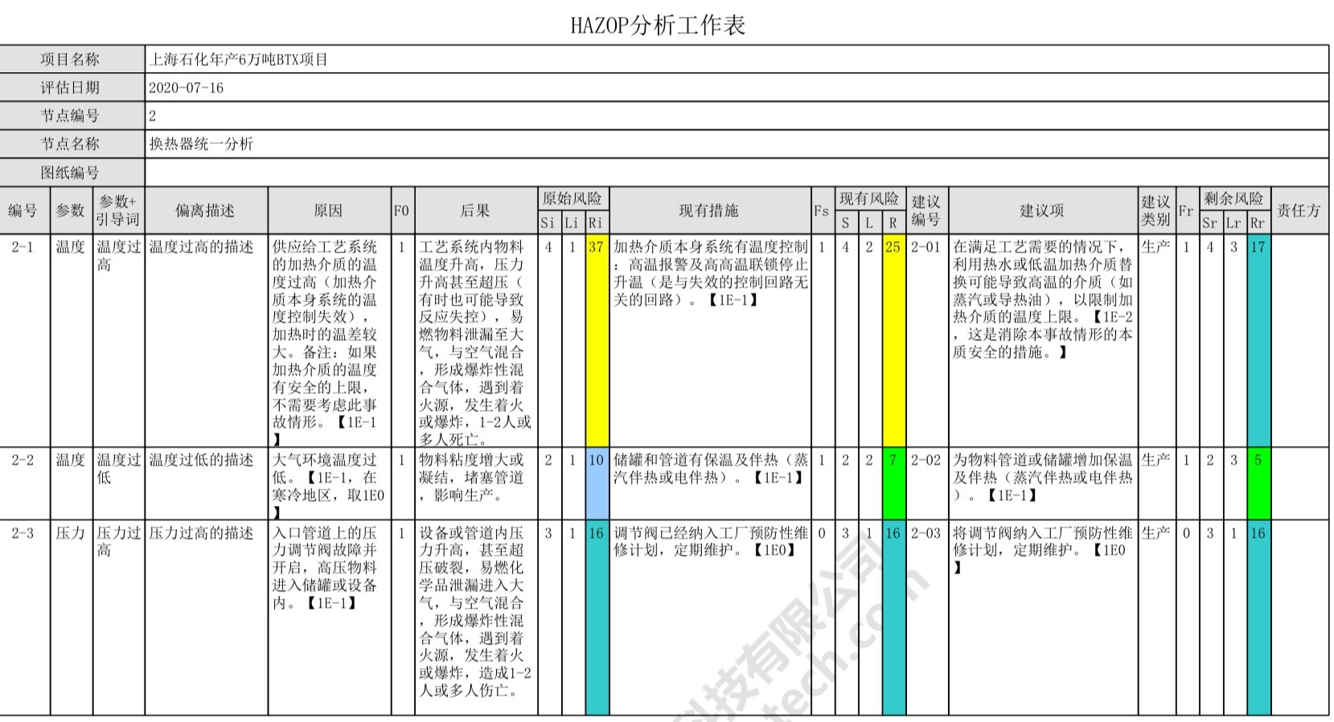Image resolution: width=1334 pixels, height=722 pixels.
Task: Click suggestion number 2-02
Action: point(927,483)
